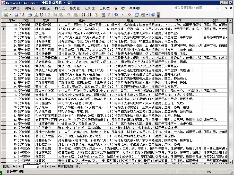Go to first record navigation button
The width and height of the screenshot is (234, 175).
(x=14, y=167)
